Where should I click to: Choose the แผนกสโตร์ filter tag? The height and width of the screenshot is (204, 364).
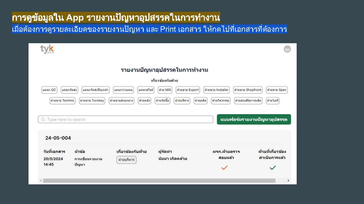pyautogui.click(x=146, y=90)
